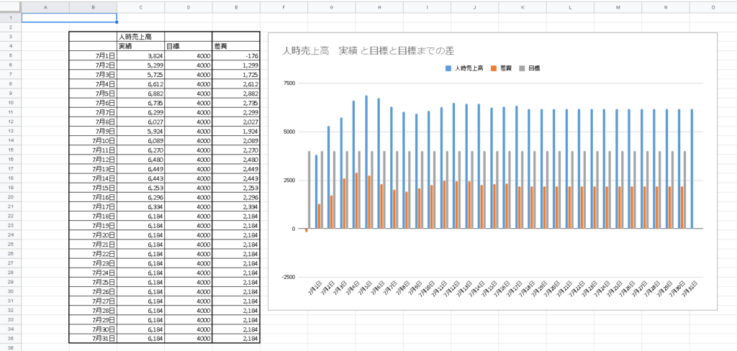Select the cell with value 6,334
The image size is (737, 351).
click(x=141, y=206)
